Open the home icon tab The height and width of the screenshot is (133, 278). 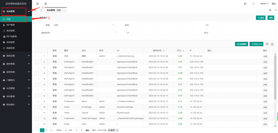click(41, 10)
